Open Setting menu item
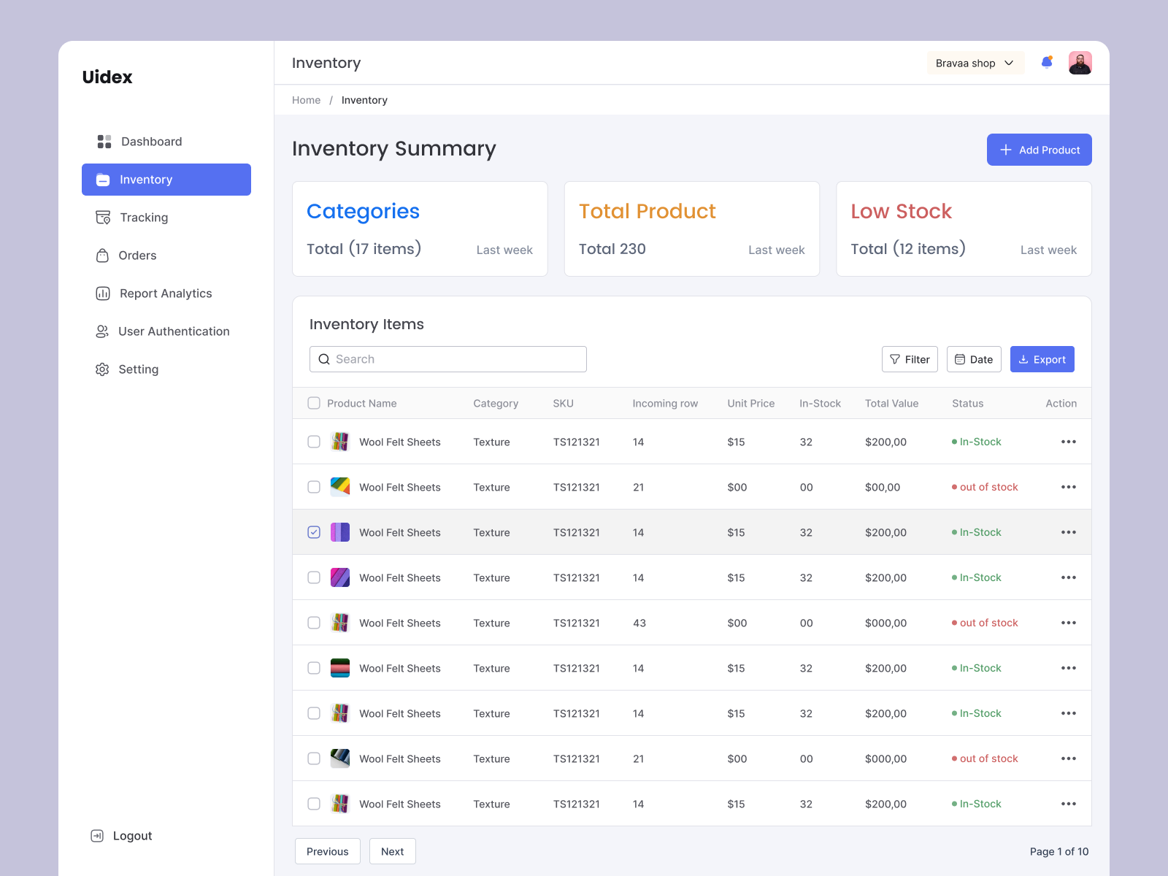The height and width of the screenshot is (876, 1168). tap(166, 369)
